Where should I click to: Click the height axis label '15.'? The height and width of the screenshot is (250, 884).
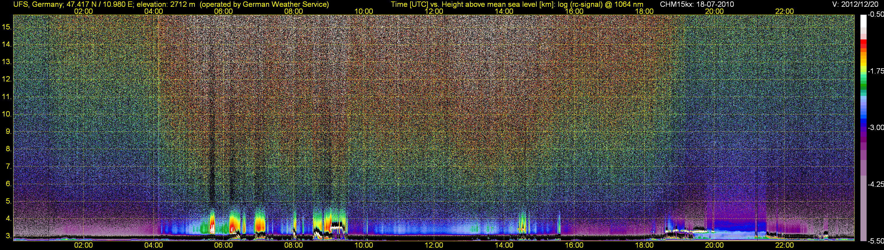click(7, 27)
